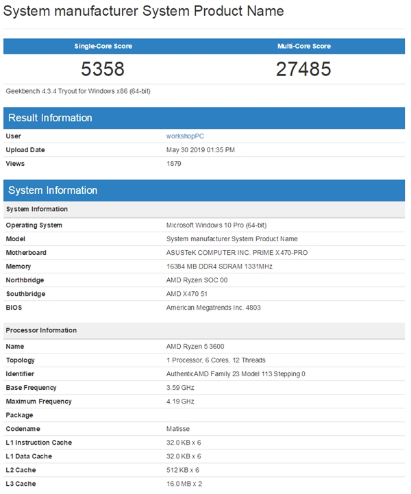Click the Topology value with 6 cores, 12 threads
Image resolution: width=411 pixels, height=494 pixels.
216,360
